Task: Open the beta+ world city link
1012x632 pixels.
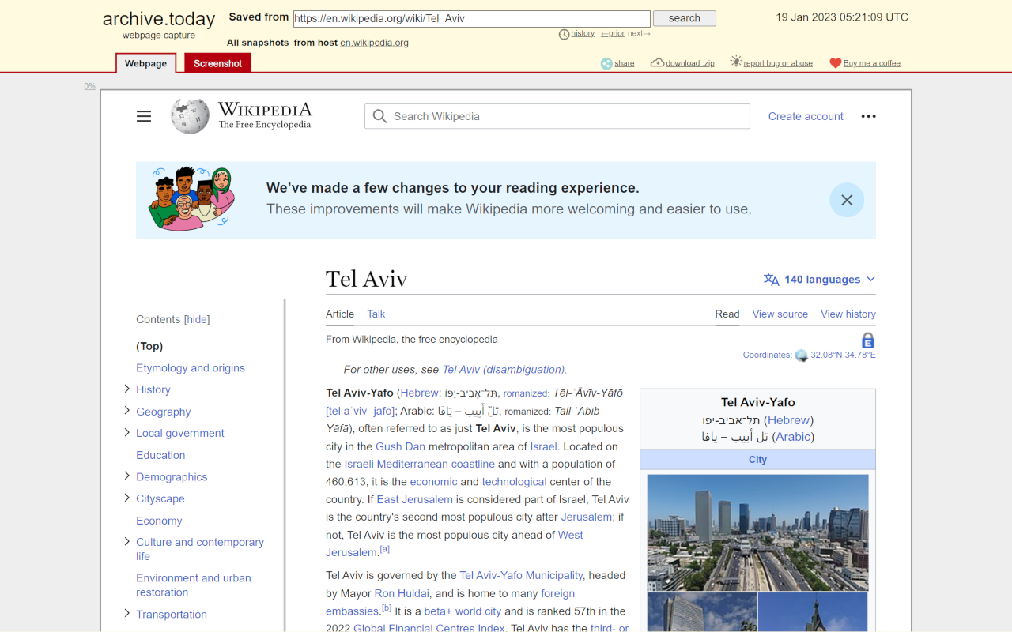Action: tap(463, 611)
